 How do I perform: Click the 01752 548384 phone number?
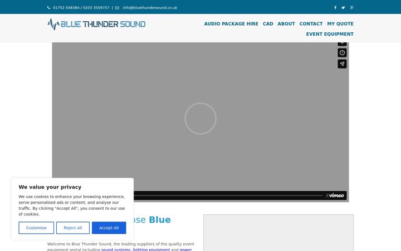66,8
